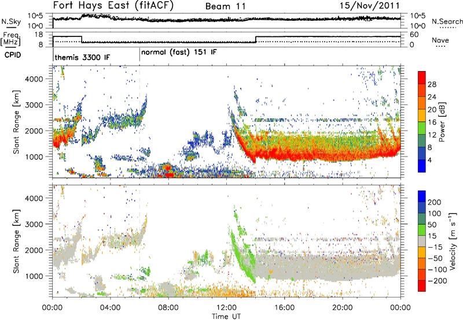
Task: Click the Power colorbar tick '16'
Action: (432, 122)
